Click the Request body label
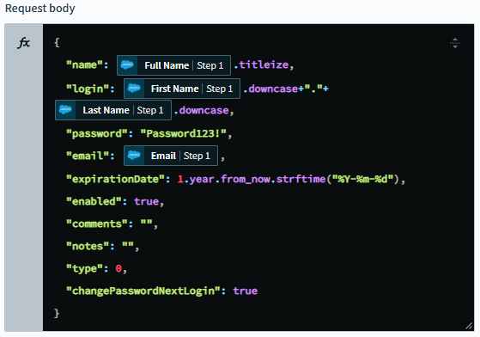Viewport: 480px width, 337px height. (40, 9)
